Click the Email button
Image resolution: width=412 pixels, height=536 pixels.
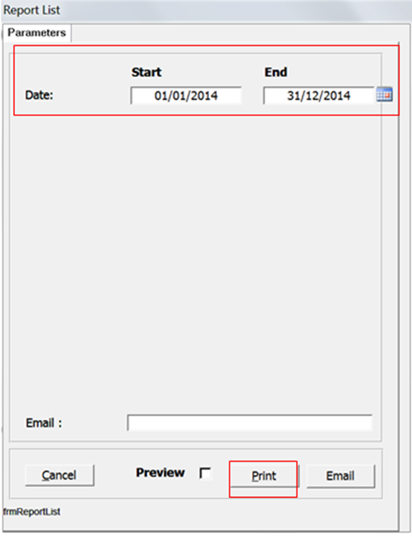pos(340,476)
